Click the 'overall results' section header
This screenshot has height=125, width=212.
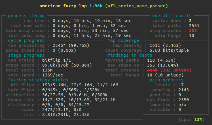[172, 16]
